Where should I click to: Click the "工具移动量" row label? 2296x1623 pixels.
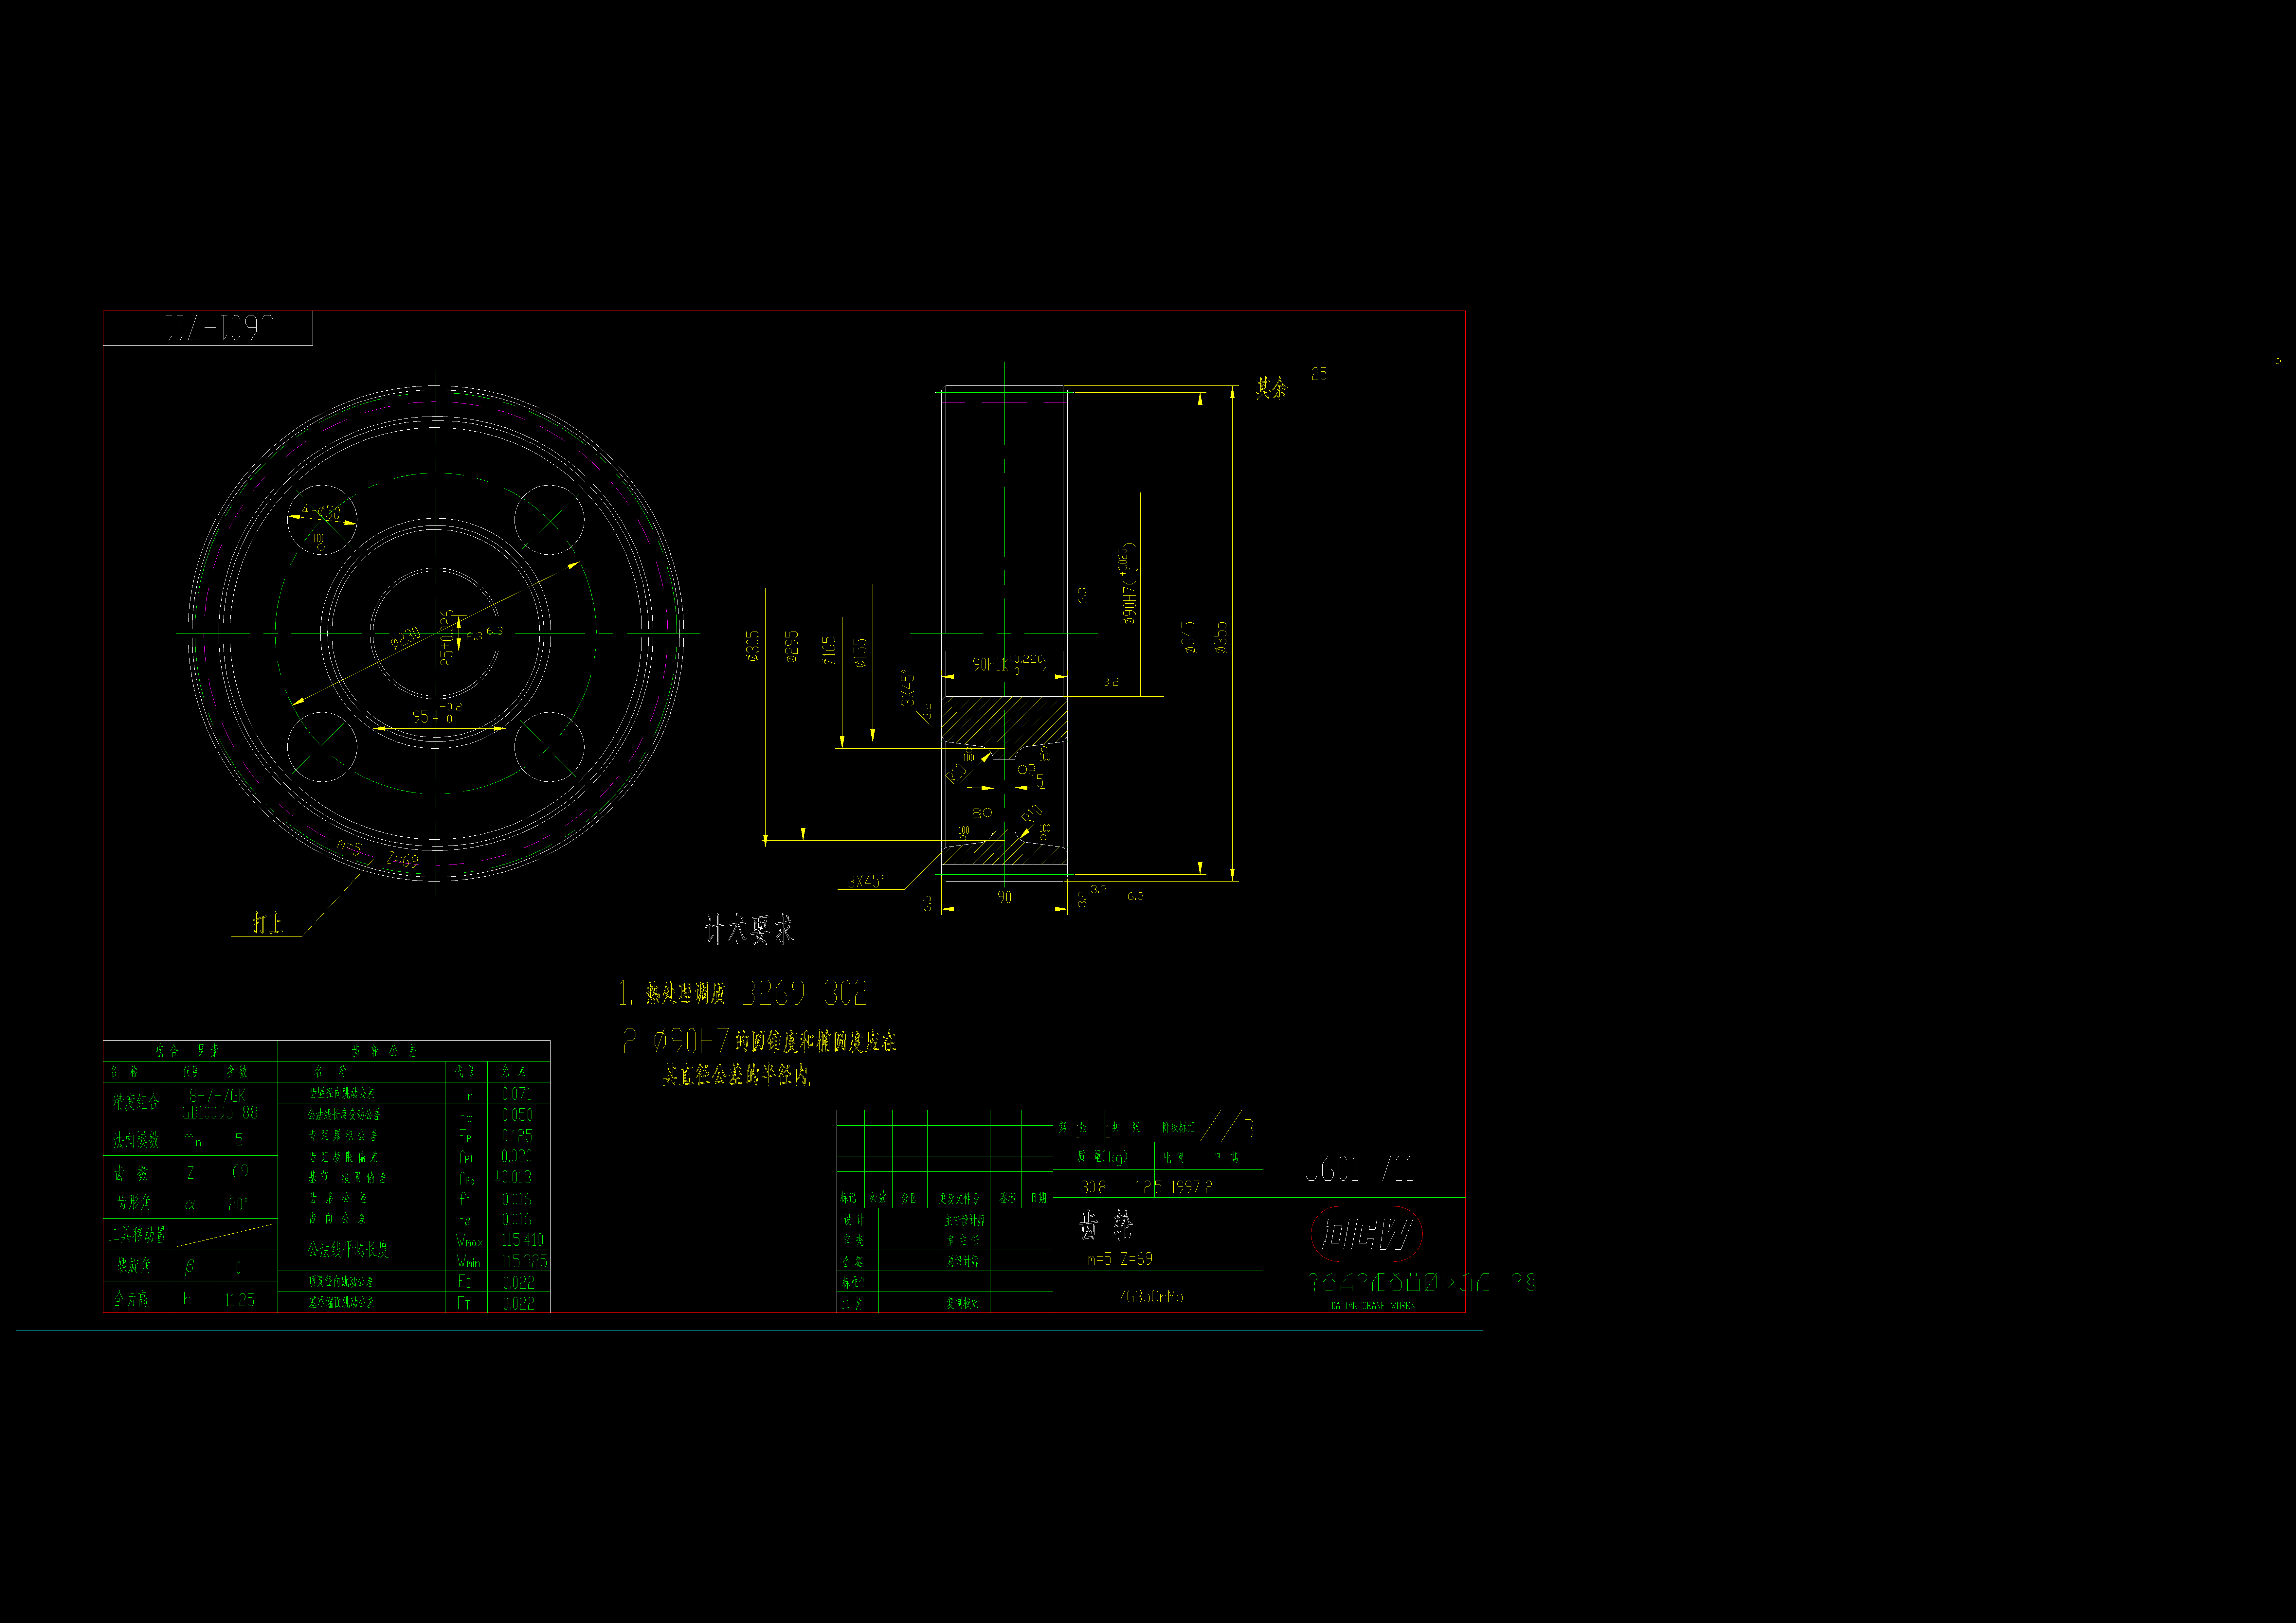coord(138,1235)
